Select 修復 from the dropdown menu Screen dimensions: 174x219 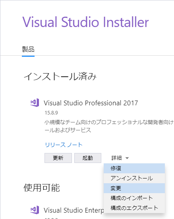[x=134, y=168]
